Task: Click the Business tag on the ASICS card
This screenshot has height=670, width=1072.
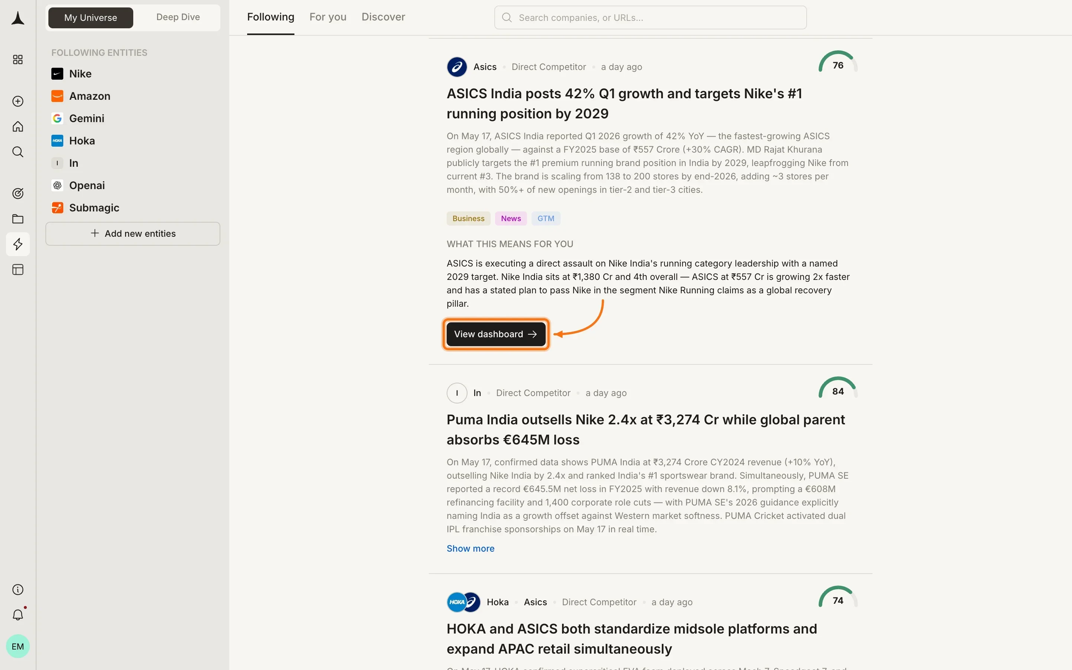Action: coord(468,218)
